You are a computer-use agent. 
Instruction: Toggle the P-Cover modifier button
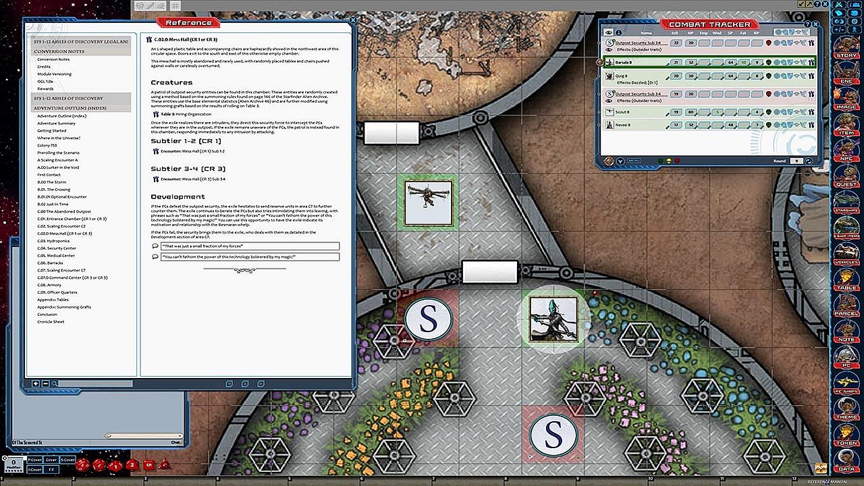coord(34,460)
